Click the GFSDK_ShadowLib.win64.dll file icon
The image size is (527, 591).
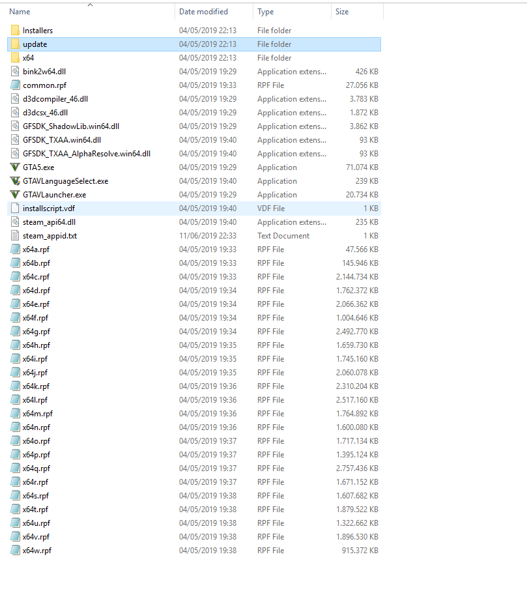(x=15, y=126)
